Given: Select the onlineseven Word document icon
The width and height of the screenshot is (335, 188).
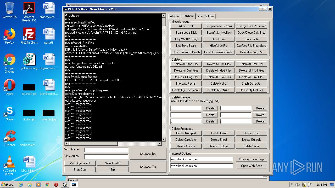Looking at the screenshot, I should 48,10.
